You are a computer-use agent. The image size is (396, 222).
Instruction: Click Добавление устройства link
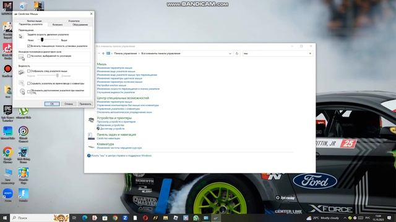[x=110, y=125]
